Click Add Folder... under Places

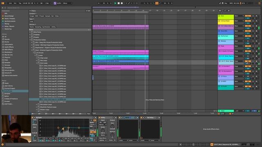pyautogui.click(x=9, y=104)
